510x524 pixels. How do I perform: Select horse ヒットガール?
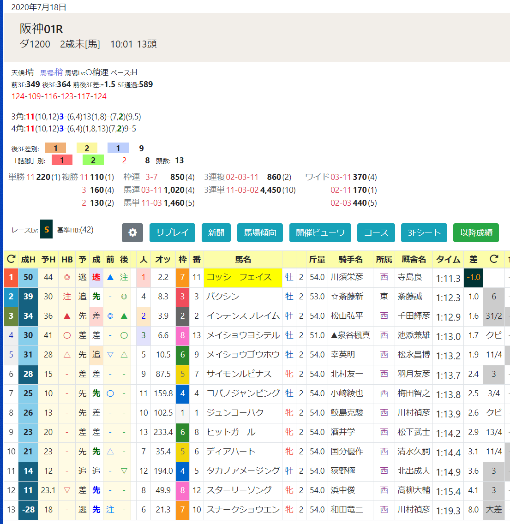(x=231, y=432)
